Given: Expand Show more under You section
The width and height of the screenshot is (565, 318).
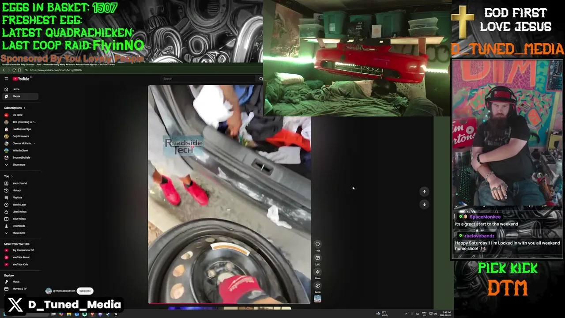Looking at the screenshot, I should [21, 233].
